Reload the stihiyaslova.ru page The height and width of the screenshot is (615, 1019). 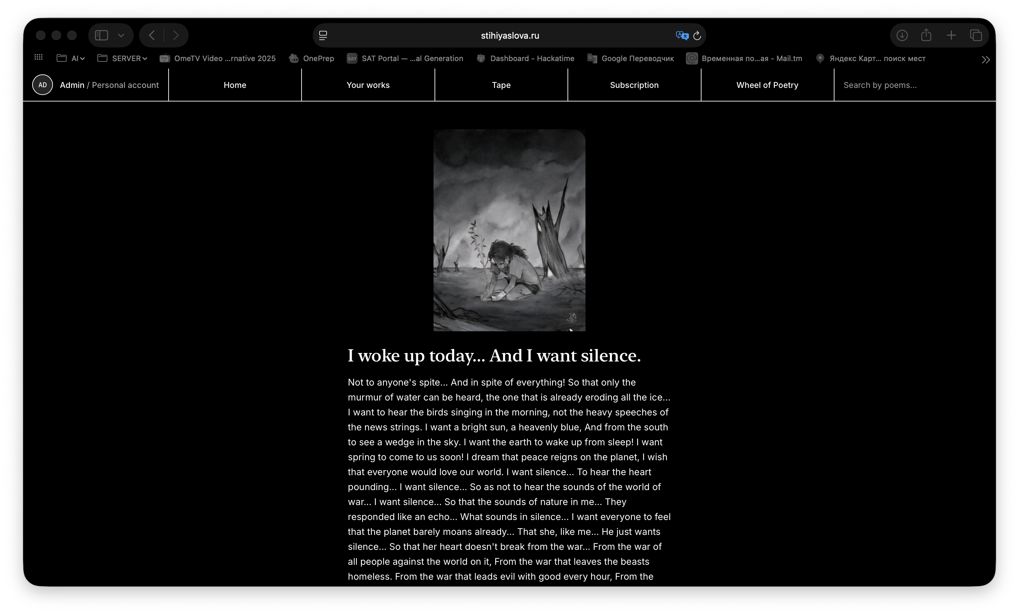pos(697,36)
